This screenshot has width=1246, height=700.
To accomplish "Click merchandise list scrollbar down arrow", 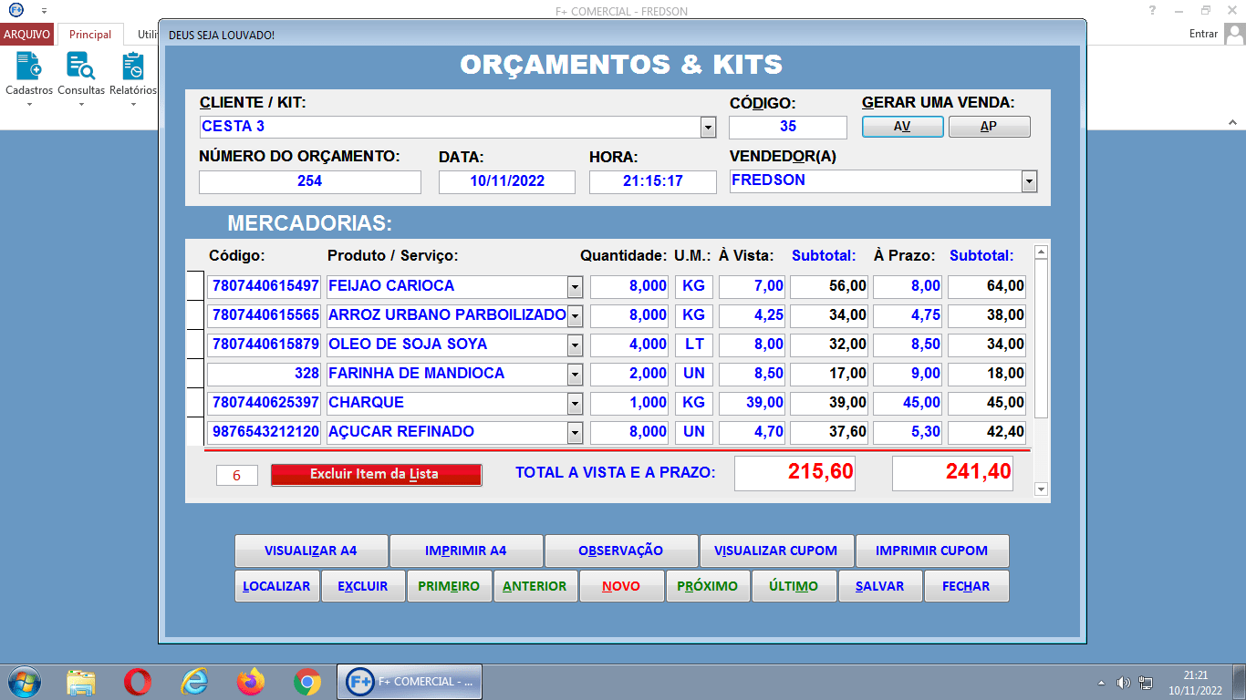I will click(1041, 489).
